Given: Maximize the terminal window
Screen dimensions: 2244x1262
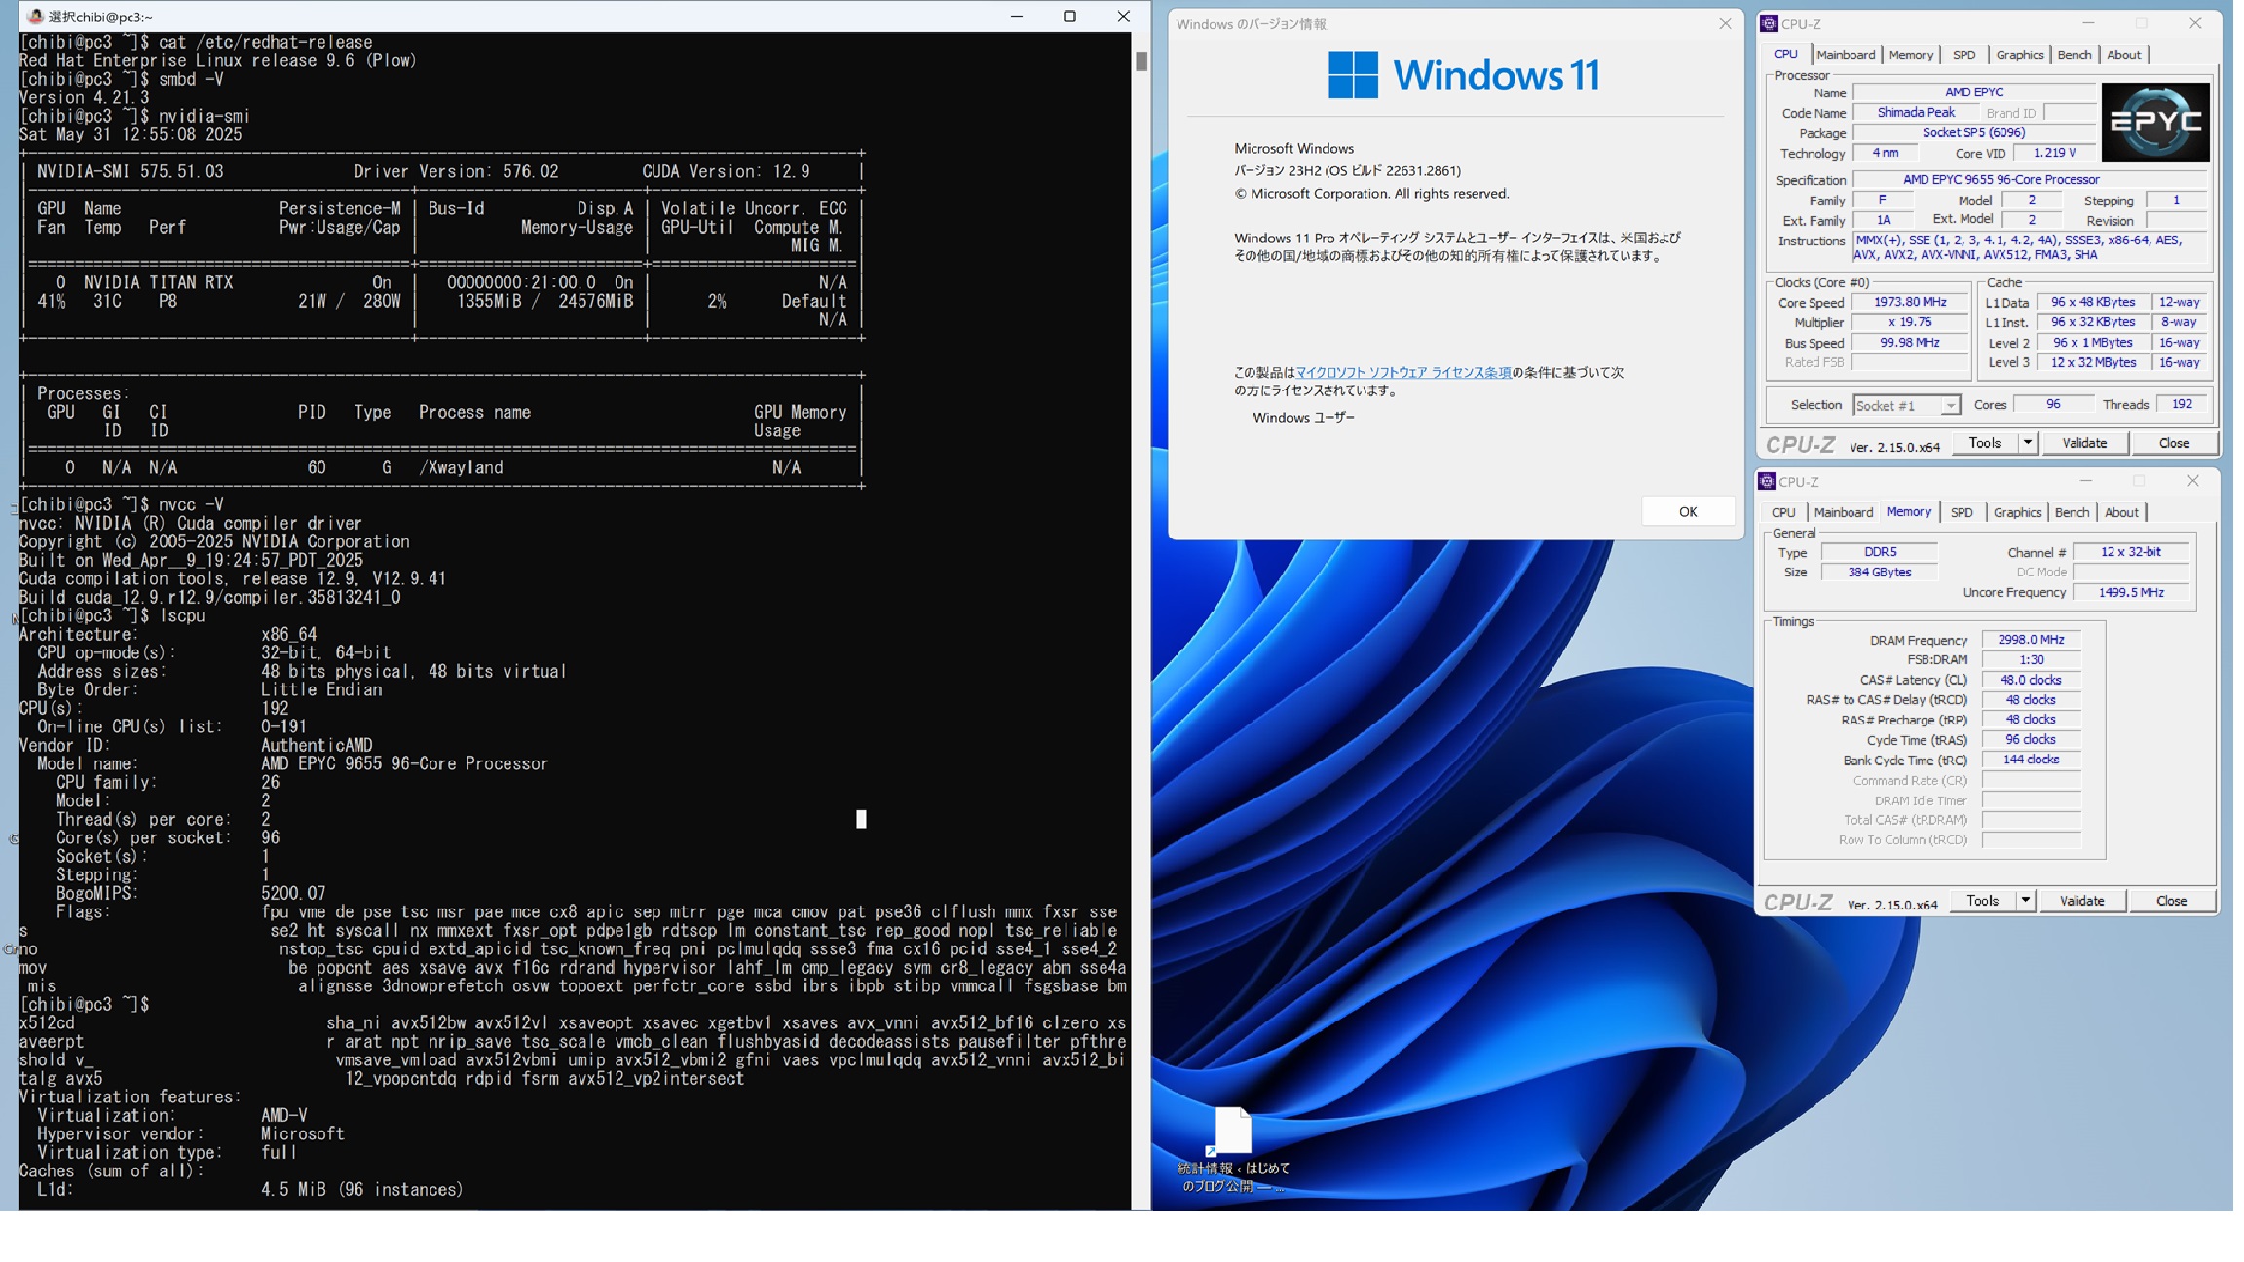Looking at the screenshot, I should point(1069,17).
